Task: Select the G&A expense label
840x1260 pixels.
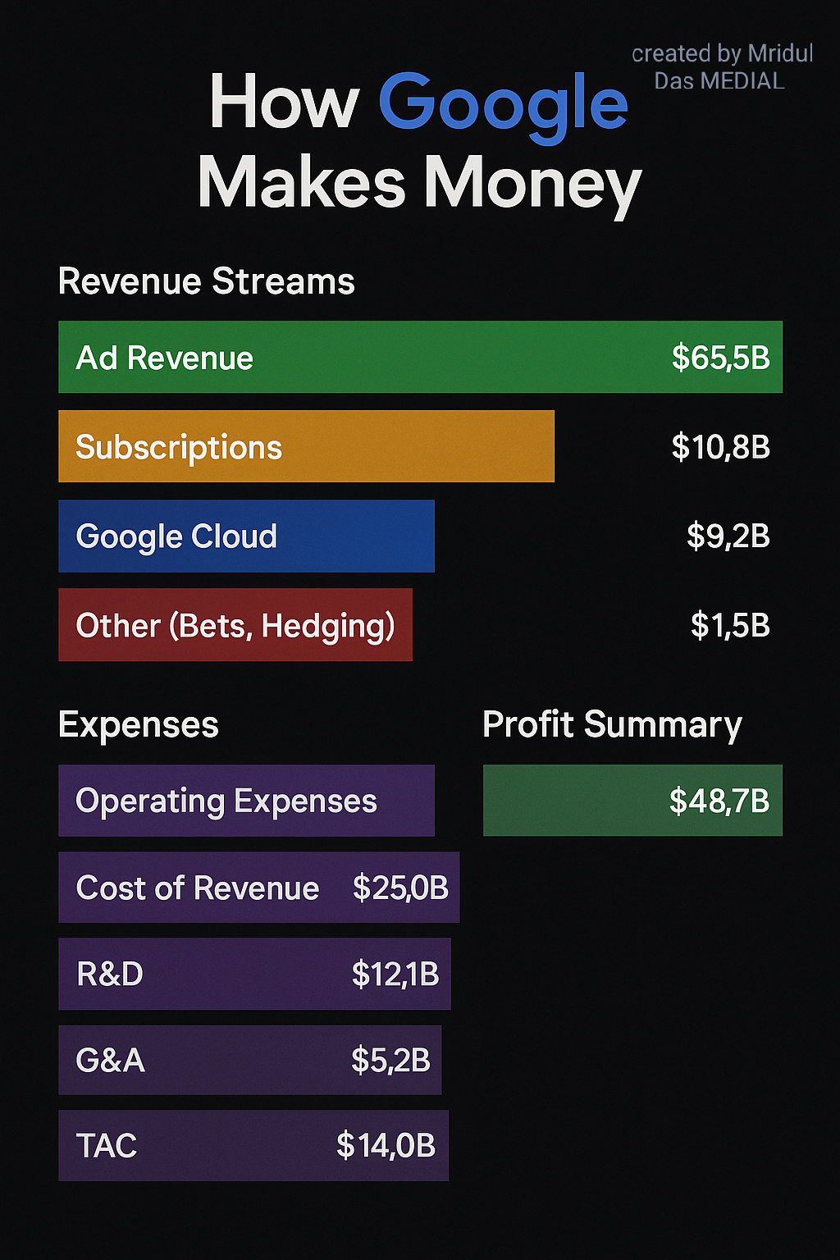Action: point(110,1061)
